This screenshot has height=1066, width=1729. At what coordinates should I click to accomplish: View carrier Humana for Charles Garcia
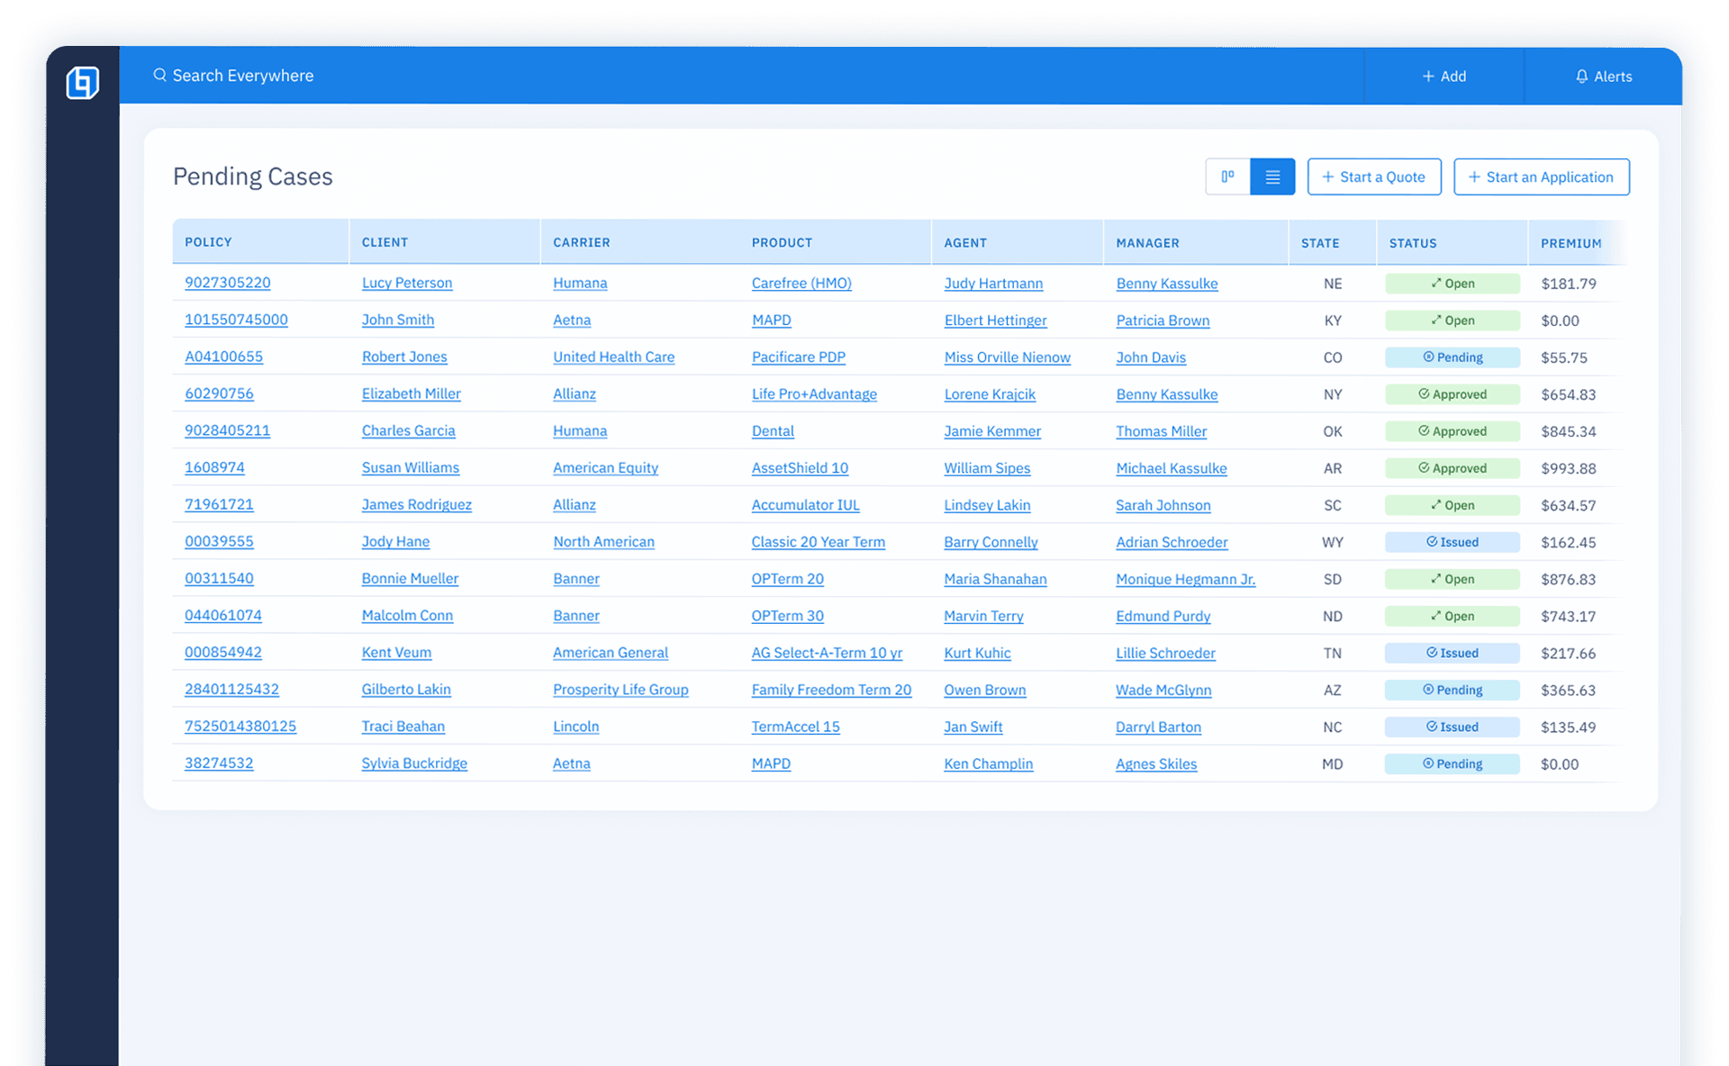pyautogui.click(x=579, y=430)
